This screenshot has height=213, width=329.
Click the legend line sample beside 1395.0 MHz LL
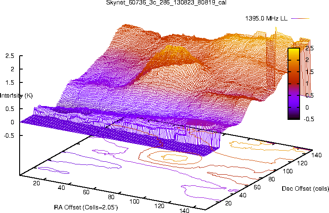300,18
